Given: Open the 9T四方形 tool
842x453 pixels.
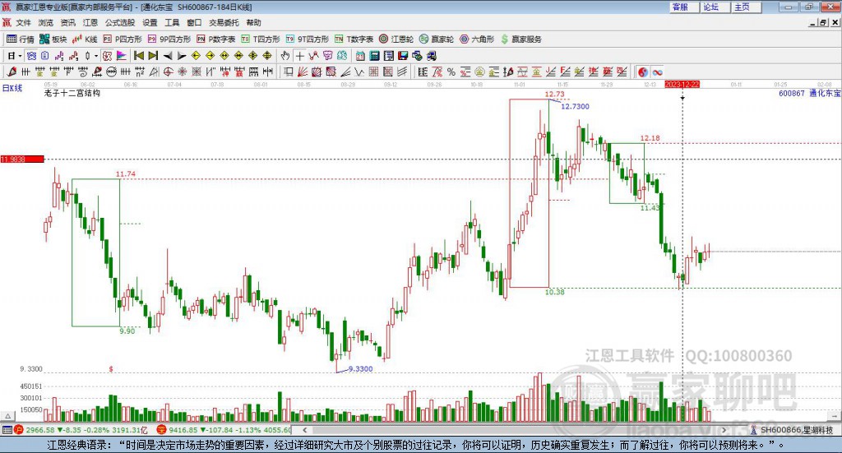Looking at the screenshot, I should (308, 39).
